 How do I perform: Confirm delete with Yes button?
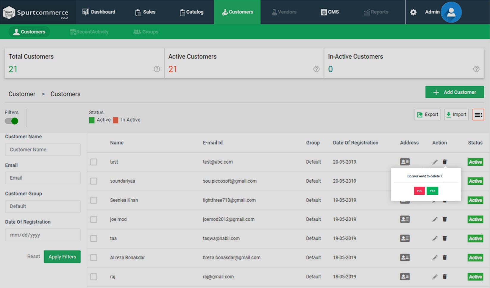coord(432,191)
